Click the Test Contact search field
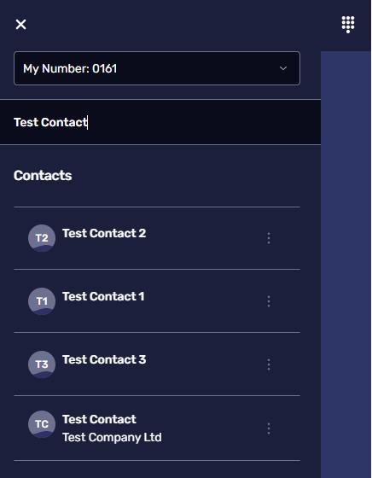Viewport: 372px width, 478px height. click(x=160, y=122)
